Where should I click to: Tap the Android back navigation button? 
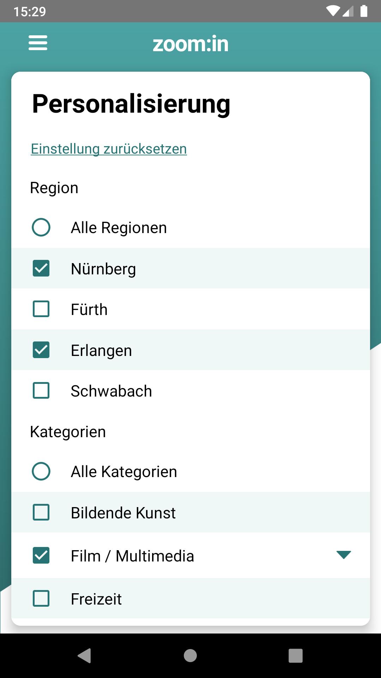coord(85,656)
